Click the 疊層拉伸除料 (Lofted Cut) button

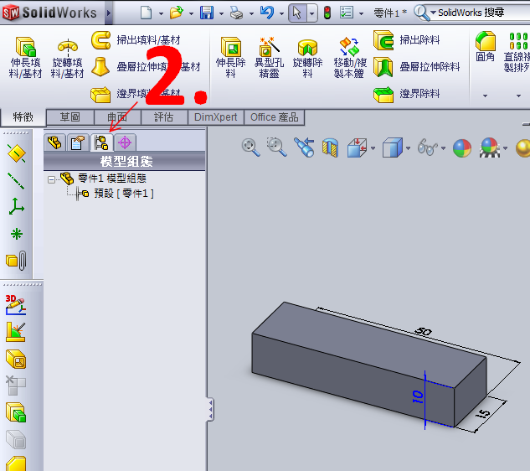[419, 67]
